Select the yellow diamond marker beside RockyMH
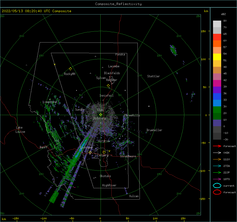Image resolution: width=237 pixels, height=222 pixels. click(70, 69)
